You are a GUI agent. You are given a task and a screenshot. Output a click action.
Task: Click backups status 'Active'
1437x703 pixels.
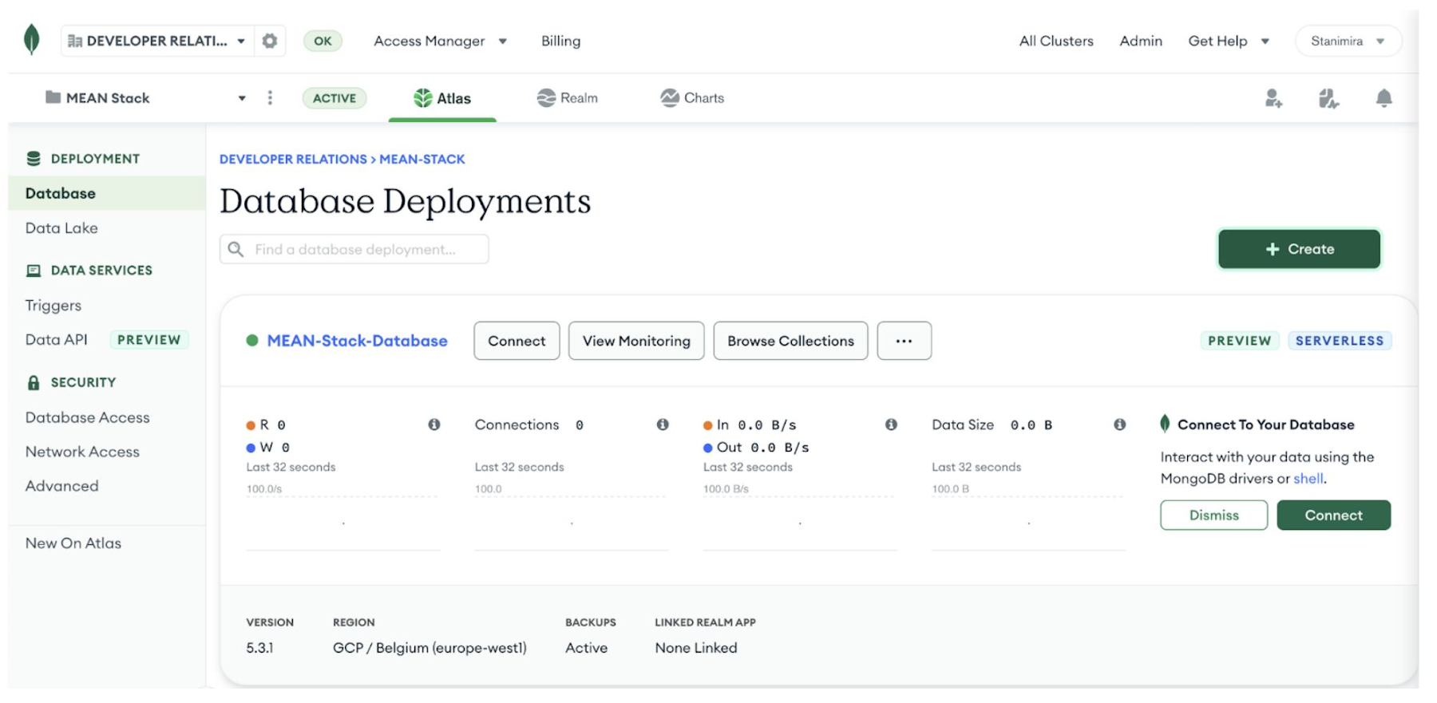tap(586, 648)
